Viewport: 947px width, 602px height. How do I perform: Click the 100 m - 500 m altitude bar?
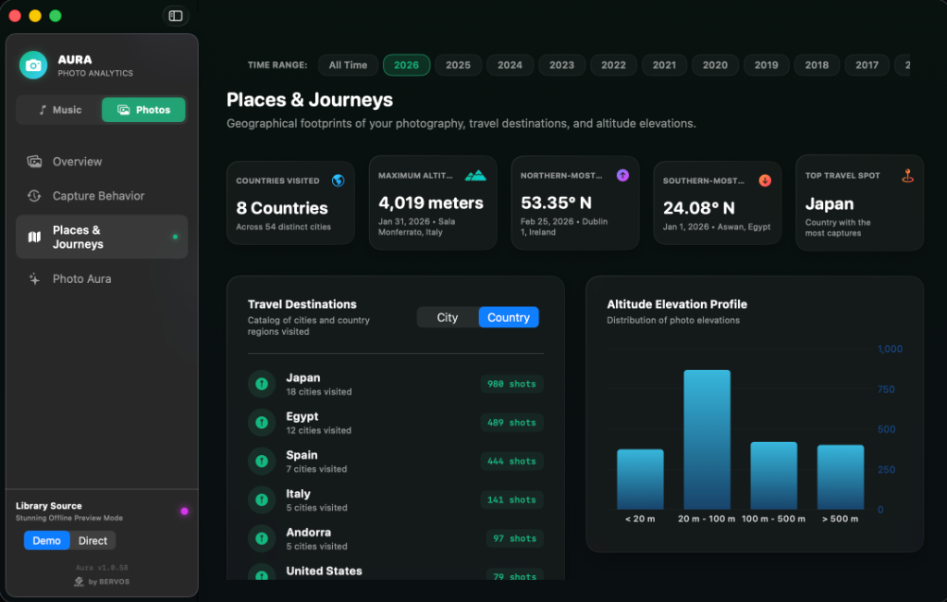(x=774, y=476)
